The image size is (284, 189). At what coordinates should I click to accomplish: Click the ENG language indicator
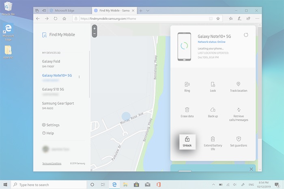click(251, 185)
